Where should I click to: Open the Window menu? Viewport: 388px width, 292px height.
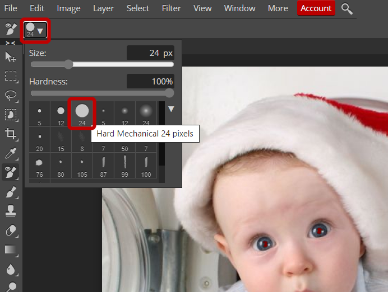click(x=239, y=8)
